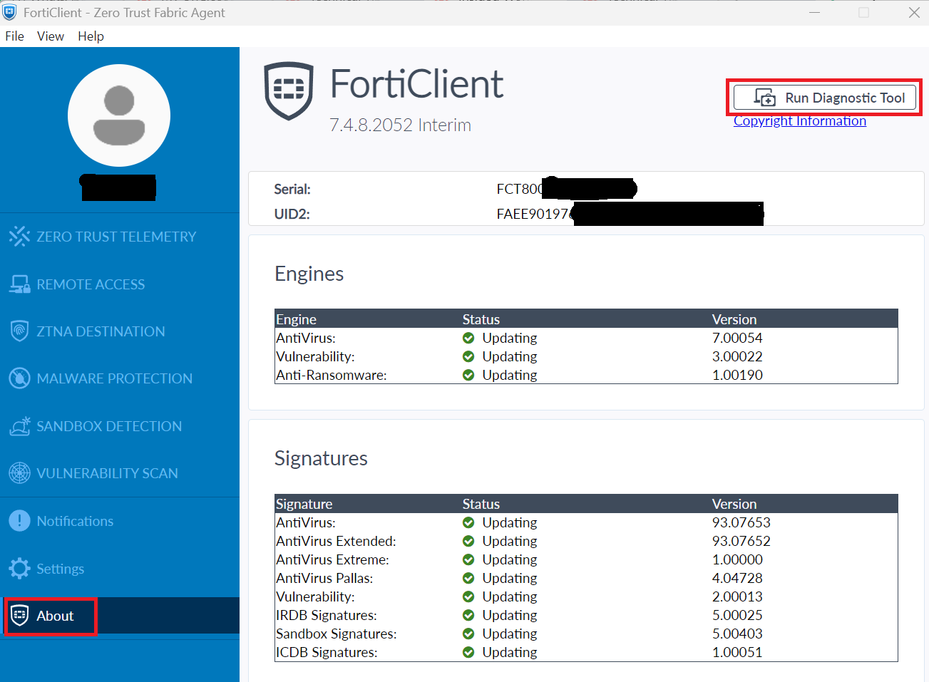The height and width of the screenshot is (682, 929).
Task: Click green check icon for ICDB Signatures
Action: [468, 652]
